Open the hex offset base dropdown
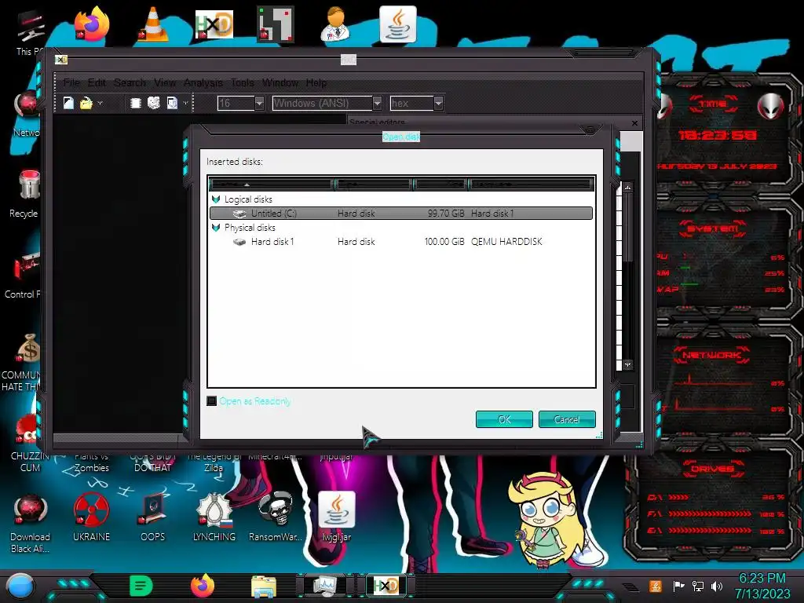Screen dimensions: 804x603 coord(438,103)
